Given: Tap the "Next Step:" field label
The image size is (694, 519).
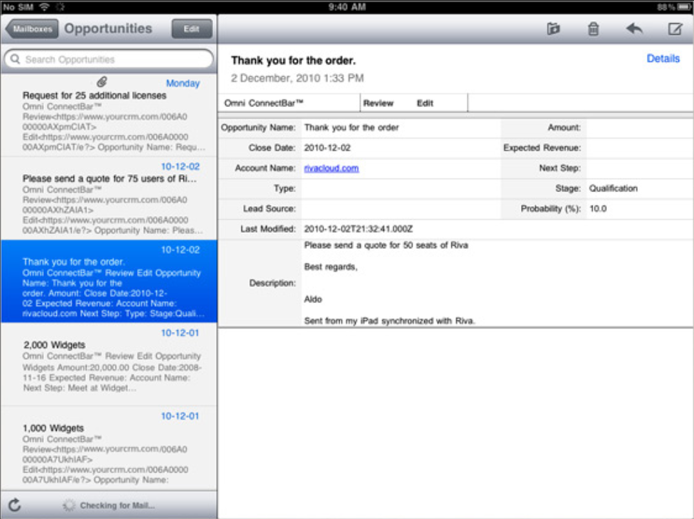Looking at the screenshot, I should point(560,168).
